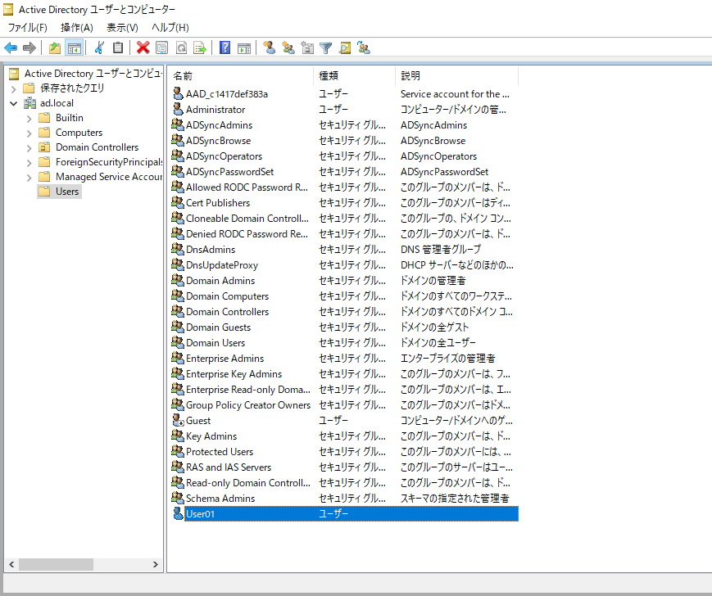Click Add to group toolbar icon
The width and height of the screenshot is (712, 596).
click(364, 47)
